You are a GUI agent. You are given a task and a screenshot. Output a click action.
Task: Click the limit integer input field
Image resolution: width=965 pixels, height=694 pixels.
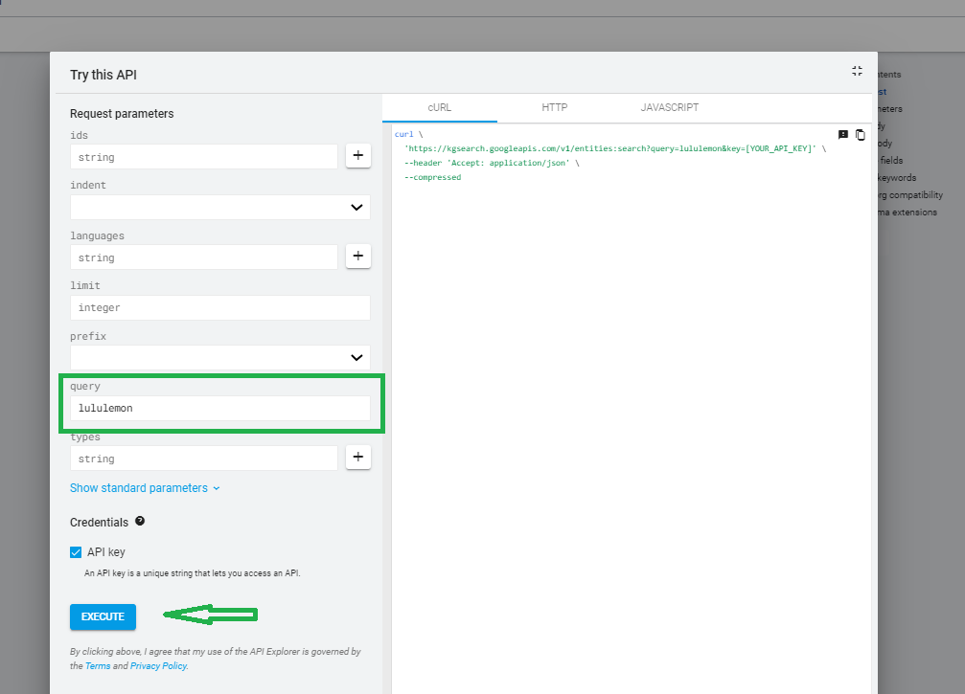click(x=219, y=307)
